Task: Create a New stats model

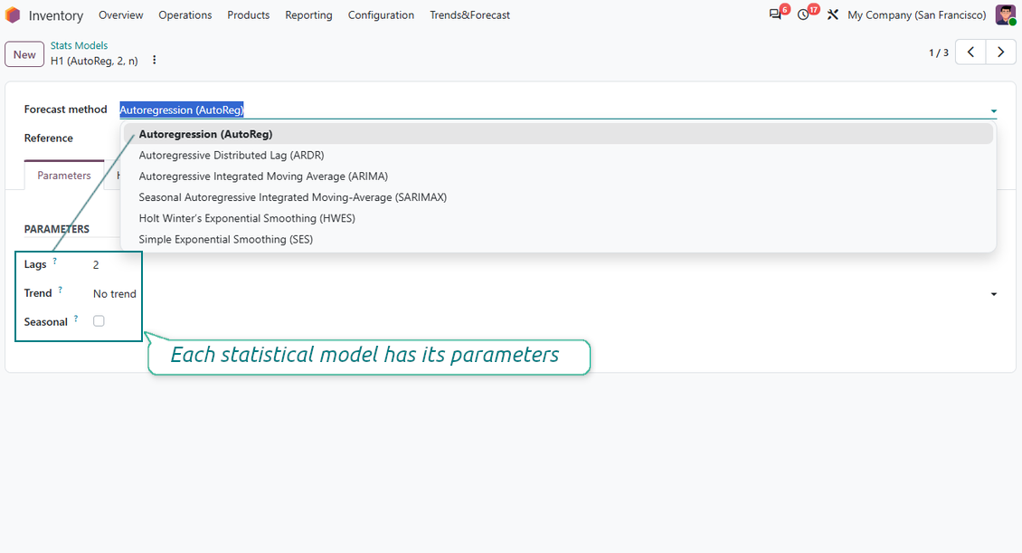Action: (x=24, y=54)
